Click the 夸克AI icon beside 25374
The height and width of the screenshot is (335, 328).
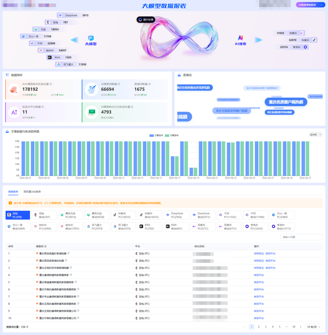[305, 47]
